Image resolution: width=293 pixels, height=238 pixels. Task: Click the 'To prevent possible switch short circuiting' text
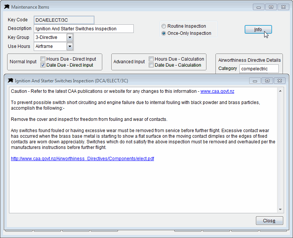(136, 105)
